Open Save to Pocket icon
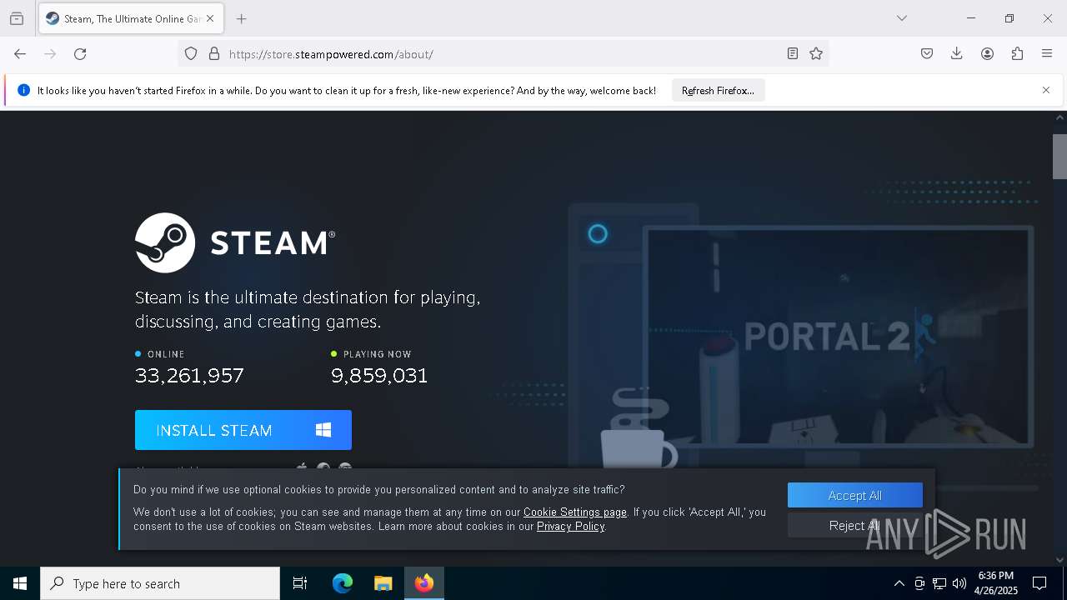Image resolution: width=1067 pixels, height=600 pixels. [x=927, y=54]
